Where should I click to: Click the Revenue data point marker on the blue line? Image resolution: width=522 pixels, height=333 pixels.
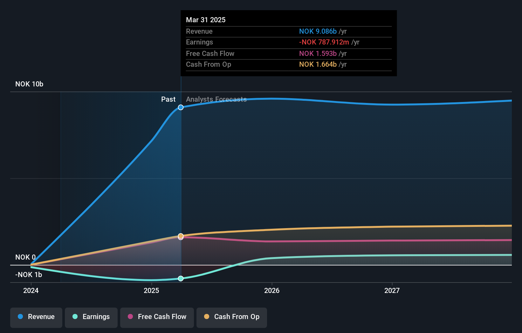click(x=181, y=107)
